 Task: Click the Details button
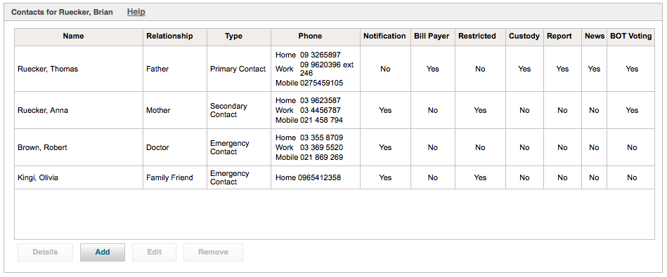click(x=45, y=252)
